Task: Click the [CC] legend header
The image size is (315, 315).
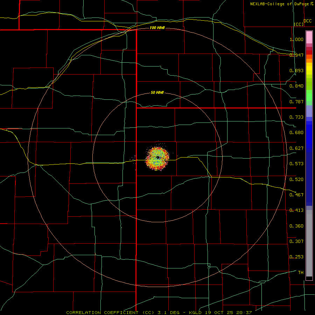Action: (299, 24)
